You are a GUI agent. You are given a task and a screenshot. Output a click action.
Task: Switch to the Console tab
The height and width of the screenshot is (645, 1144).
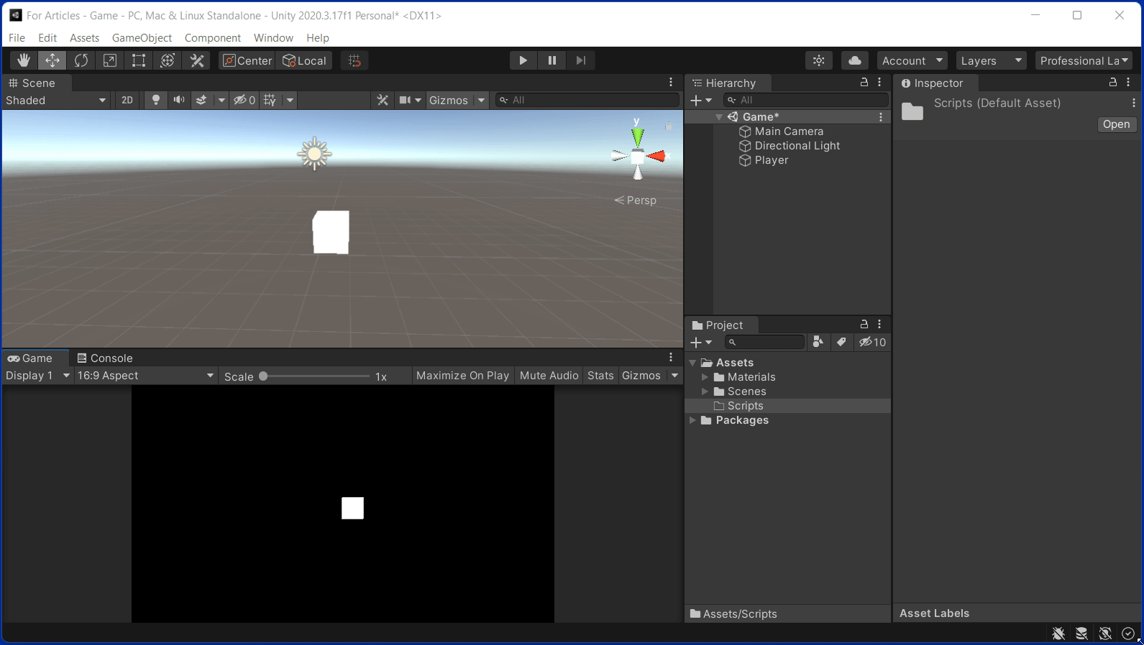tap(105, 358)
